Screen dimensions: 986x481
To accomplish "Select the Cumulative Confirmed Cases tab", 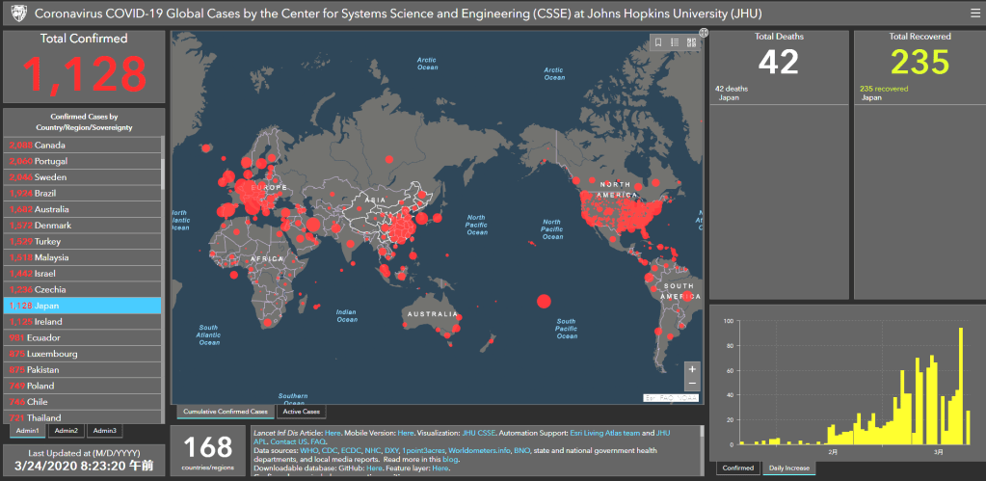I will click(225, 412).
